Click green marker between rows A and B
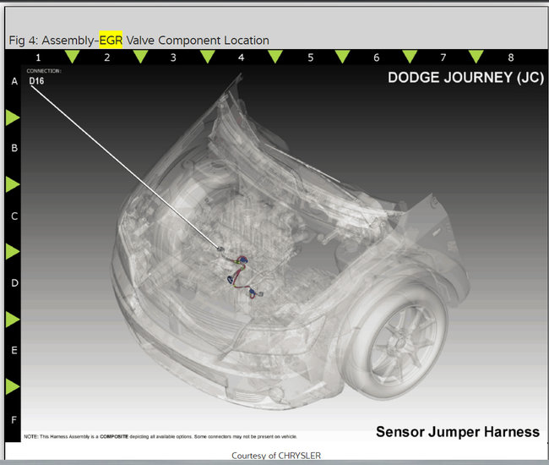The width and height of the screenshot is (549, 465). 13,118
